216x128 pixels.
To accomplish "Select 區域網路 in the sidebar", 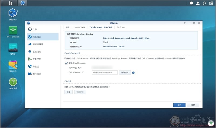I will tap(43, 52).
